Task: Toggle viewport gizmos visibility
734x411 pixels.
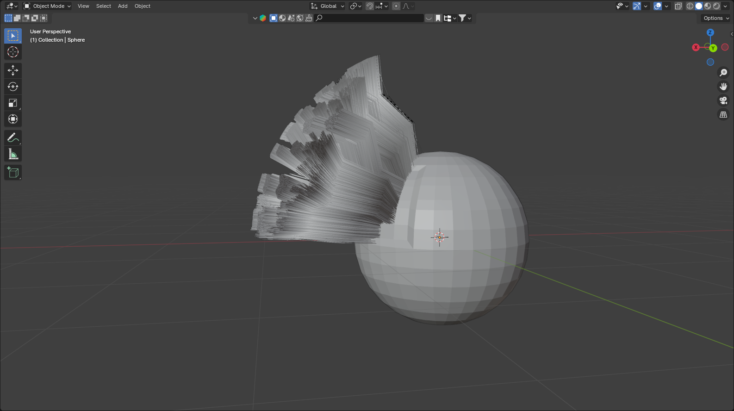Action: tap(637, 6)
